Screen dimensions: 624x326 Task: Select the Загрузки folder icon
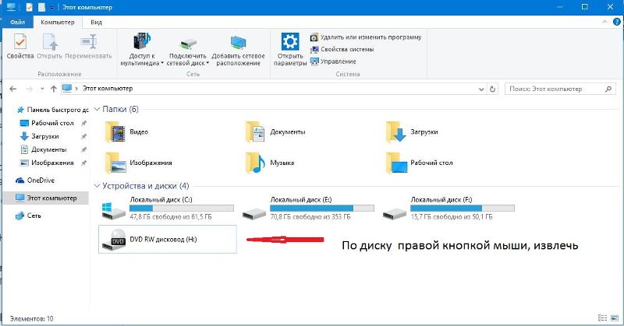coord(396,132)
